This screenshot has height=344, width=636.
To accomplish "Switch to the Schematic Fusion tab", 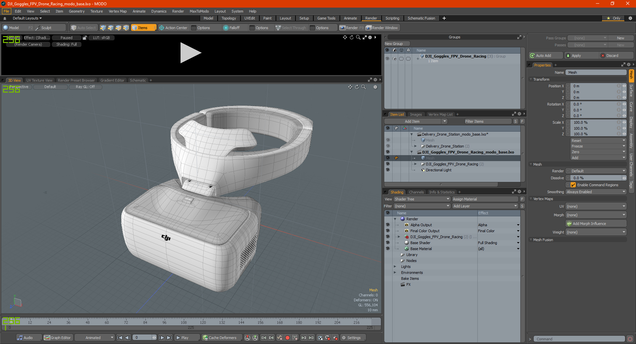I will 421,18.
